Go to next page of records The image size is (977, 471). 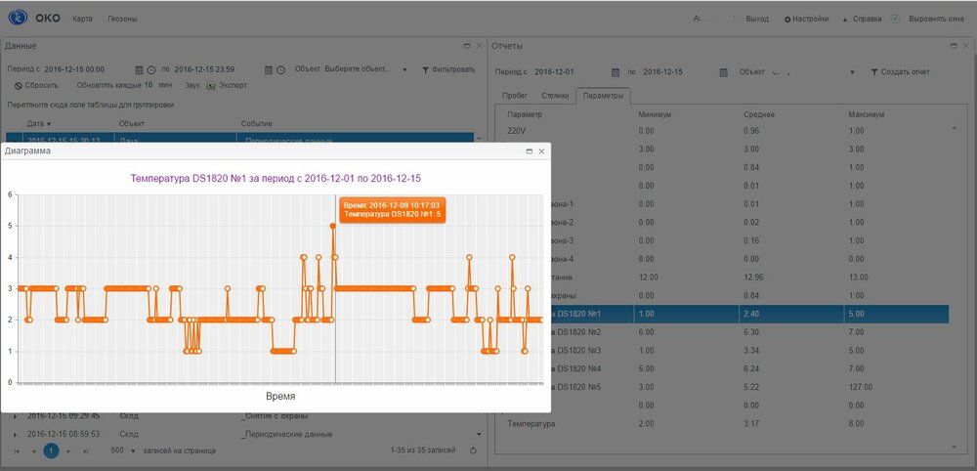pos(68,450)
